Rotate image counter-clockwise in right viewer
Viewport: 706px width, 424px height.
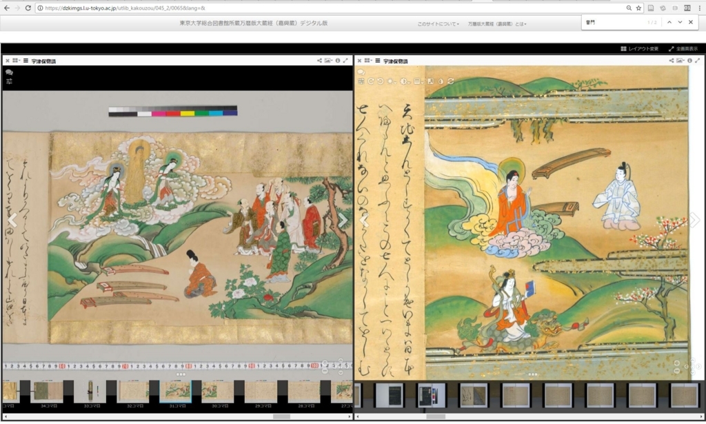381,81
